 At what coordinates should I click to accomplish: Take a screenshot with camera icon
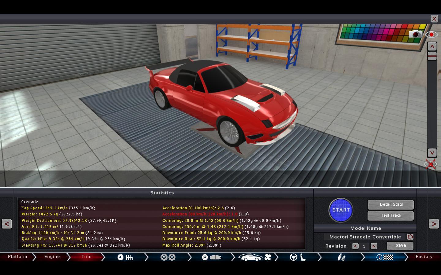point(415,34)
